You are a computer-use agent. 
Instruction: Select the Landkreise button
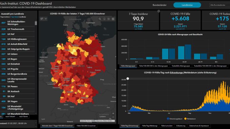pyautogui.click(x=187, y=5)
